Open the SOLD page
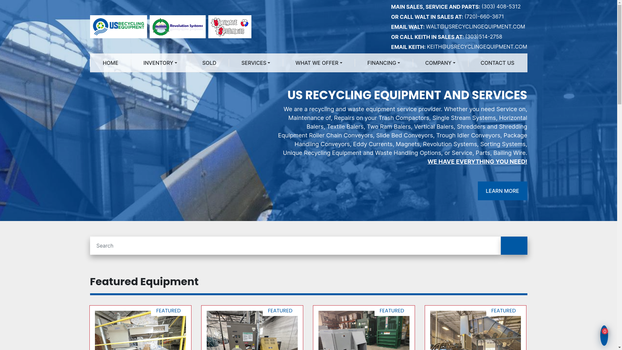The image size is (622, 350). (x=209, y=63)
